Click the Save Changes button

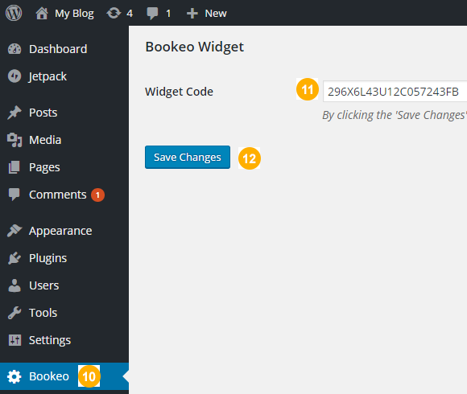[188, 157]
